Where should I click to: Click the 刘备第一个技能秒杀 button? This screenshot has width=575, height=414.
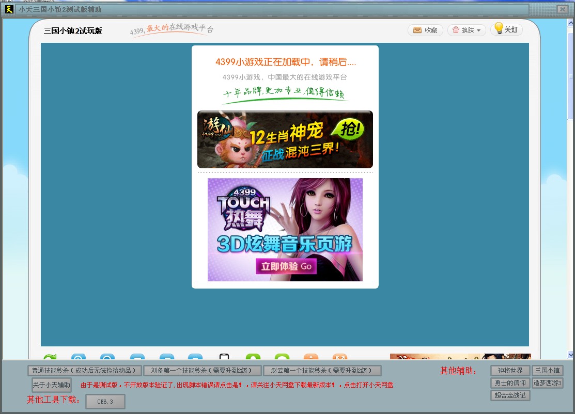[x=203, y=371]
